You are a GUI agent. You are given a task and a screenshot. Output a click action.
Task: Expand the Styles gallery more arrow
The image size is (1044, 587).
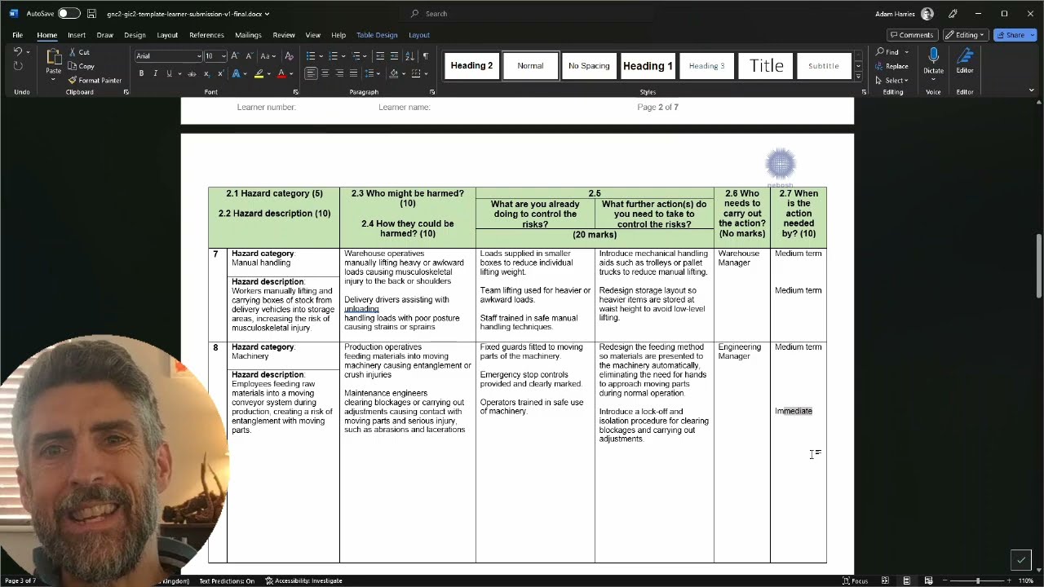click(858, 77)
